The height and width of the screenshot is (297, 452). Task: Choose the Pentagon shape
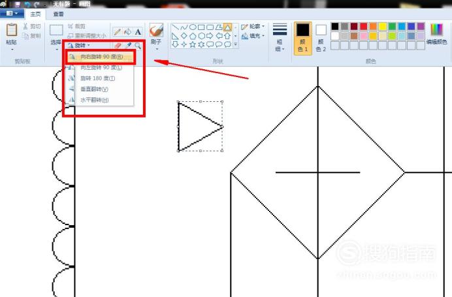[x=193, y=36]
